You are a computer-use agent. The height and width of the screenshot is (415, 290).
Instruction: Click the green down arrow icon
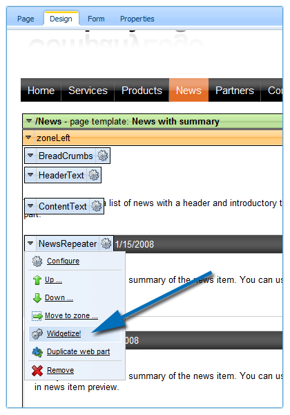tap(37, 298)
